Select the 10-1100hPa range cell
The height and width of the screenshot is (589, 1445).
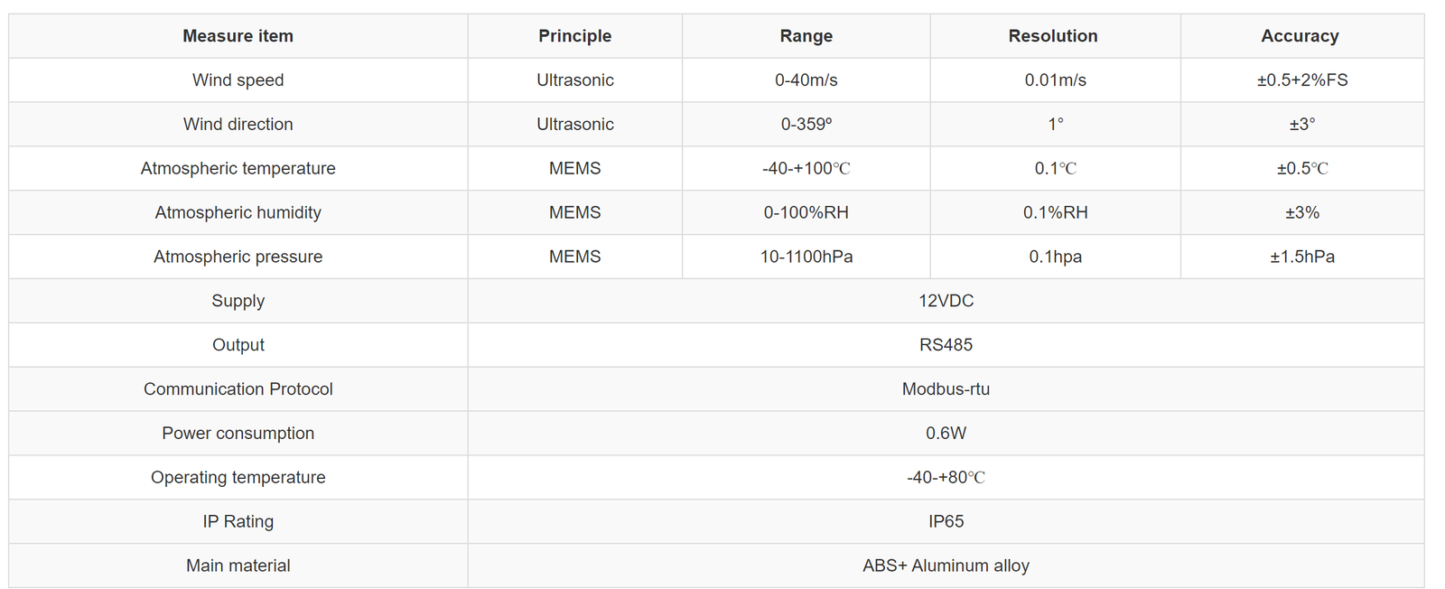[x=806, y=257]
